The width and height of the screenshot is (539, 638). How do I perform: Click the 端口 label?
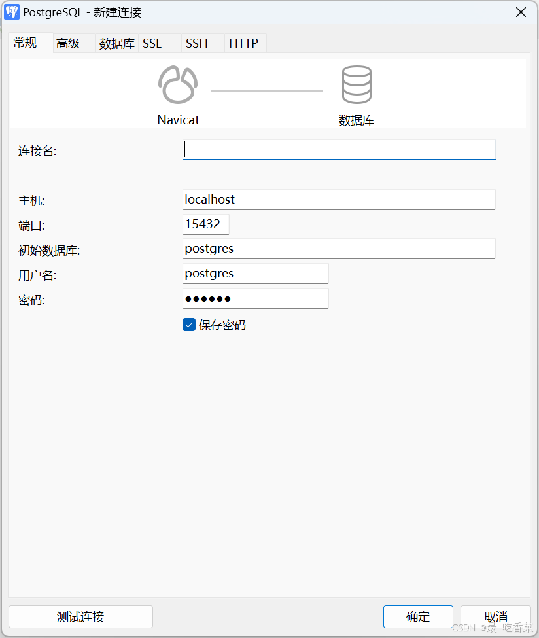coord(31,225)
